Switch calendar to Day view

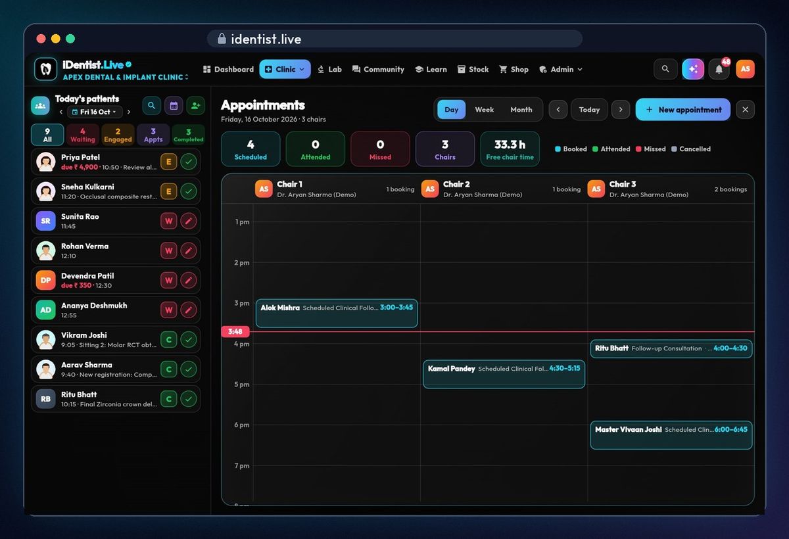click(x=451, y=110)
